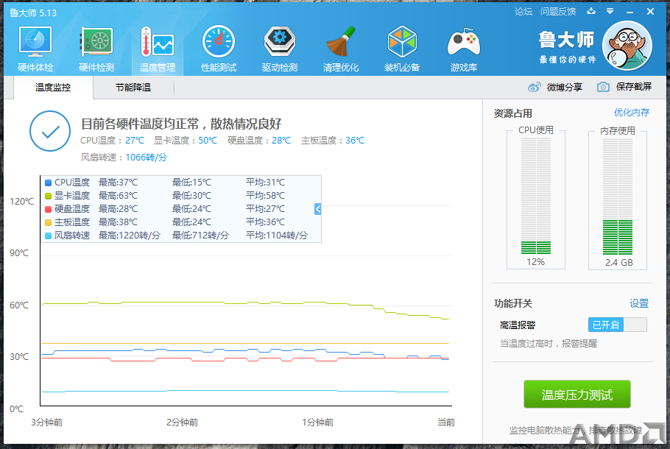Click the 主板温度 36℃ reading

pyautogui.click(x=333, y=140)
